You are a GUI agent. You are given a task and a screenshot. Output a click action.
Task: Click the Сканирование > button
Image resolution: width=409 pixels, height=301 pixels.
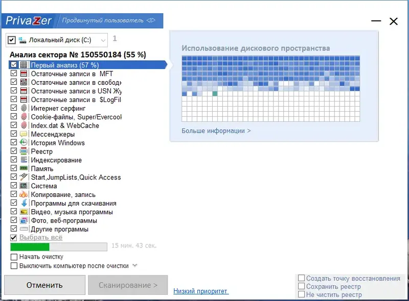pyautogui.click(x=128, y=285)
